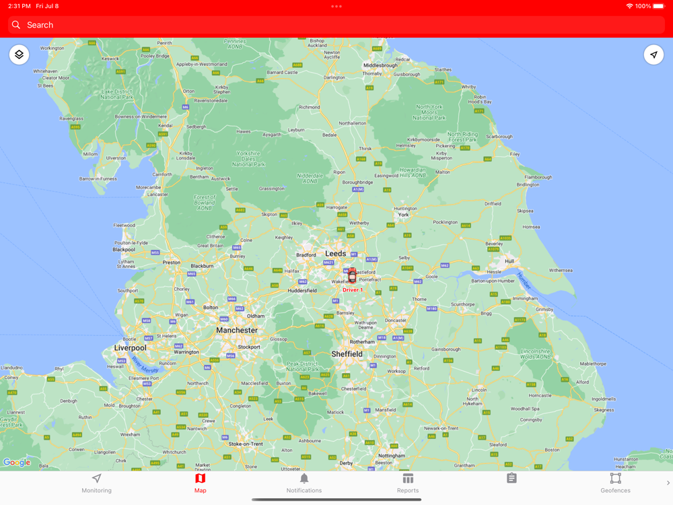Tap the 'Huddersfield' label

tap(302, 291)
